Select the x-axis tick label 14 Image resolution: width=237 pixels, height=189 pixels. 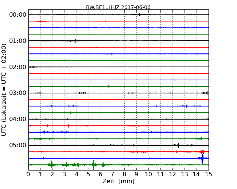[197, 174]
